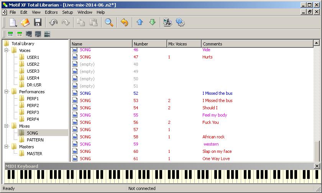Sort by the Name column header
Viewport: 322px width, 193px height.
click(x=102, y=44)
